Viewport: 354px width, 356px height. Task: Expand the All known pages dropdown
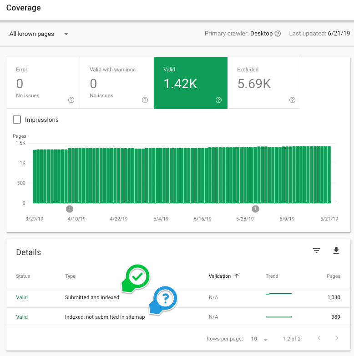39,34
